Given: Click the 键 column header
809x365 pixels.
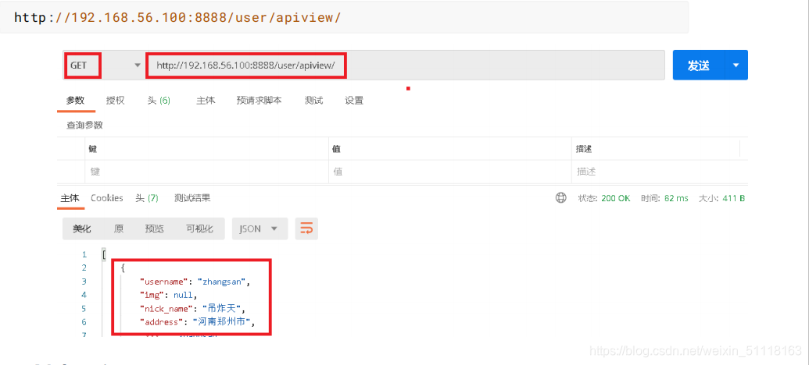Looking at the screenshot, I should (x=93, y=149).
